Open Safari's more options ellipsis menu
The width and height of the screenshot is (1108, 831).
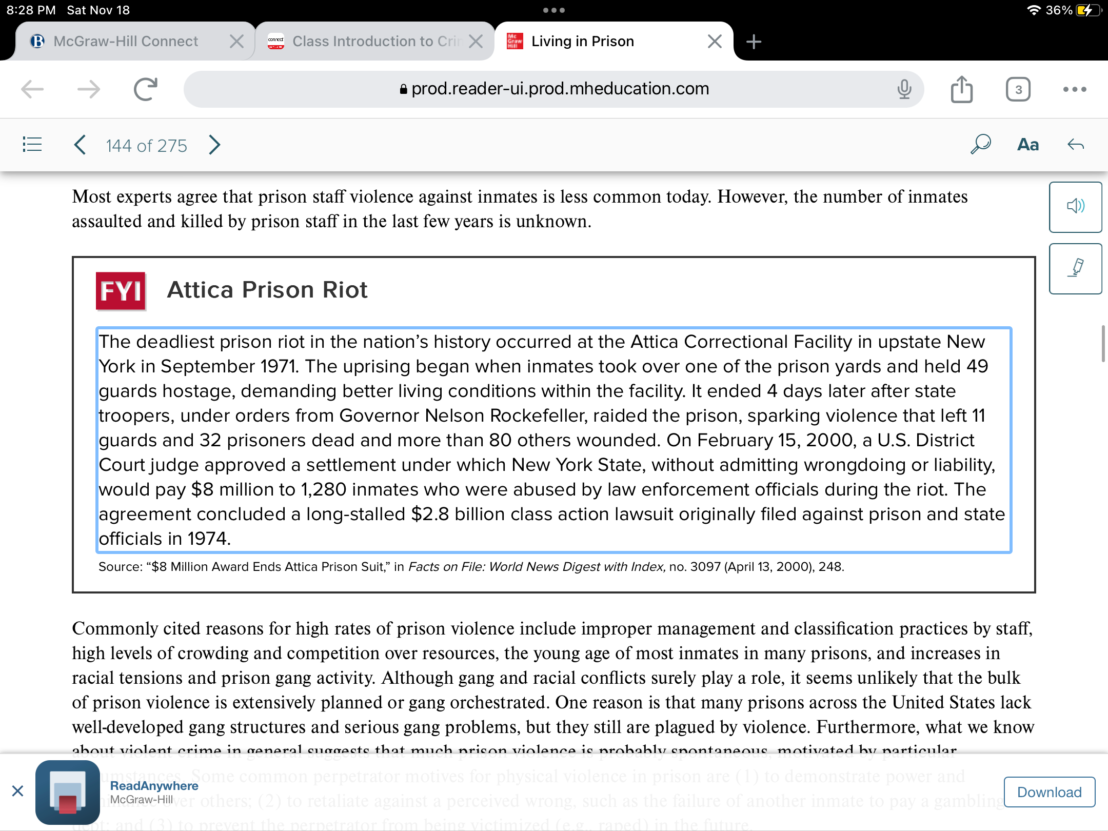tap(1075, 89)
